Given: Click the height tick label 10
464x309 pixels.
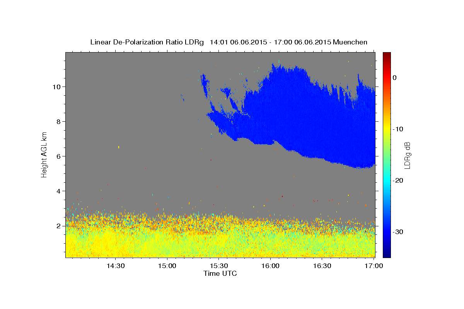Looking at the screenshot, I should coord(56,87).
